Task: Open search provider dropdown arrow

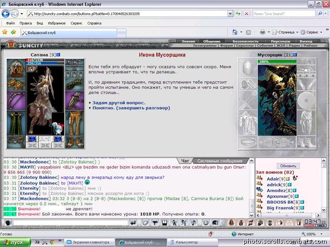Action: coord(326,14)
